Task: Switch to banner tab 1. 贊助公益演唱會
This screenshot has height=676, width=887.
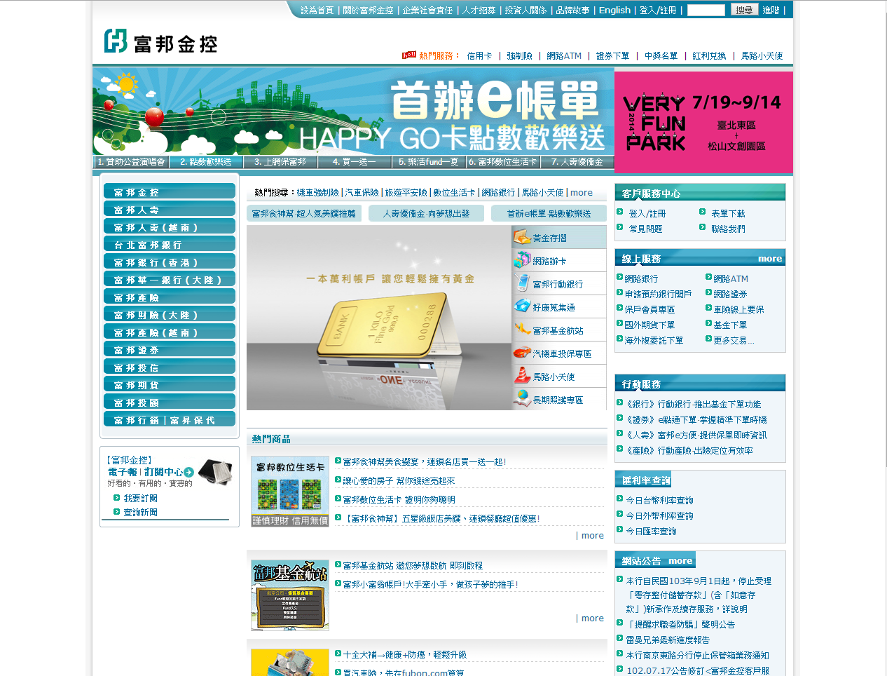Action: pos(131,162)
